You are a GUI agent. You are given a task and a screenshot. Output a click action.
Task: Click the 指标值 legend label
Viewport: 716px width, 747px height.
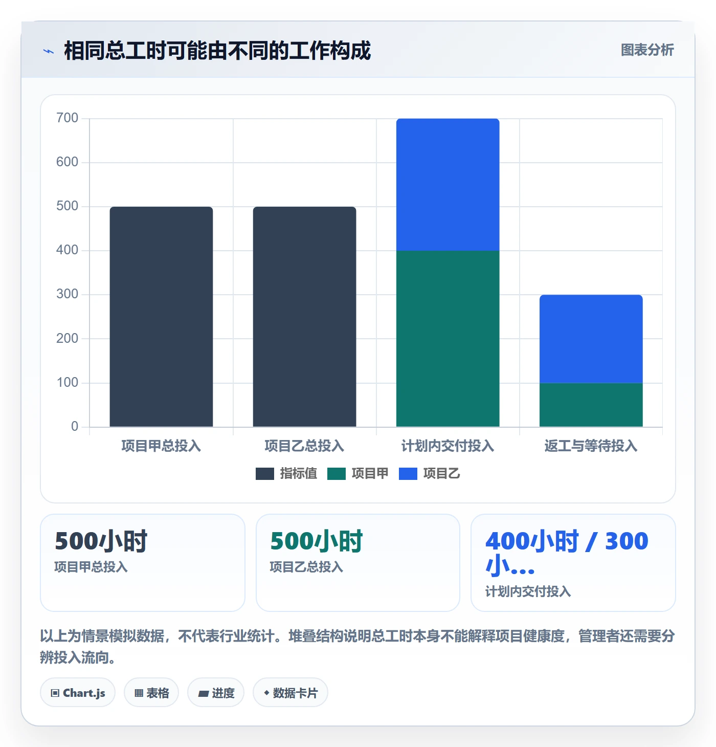299,474
